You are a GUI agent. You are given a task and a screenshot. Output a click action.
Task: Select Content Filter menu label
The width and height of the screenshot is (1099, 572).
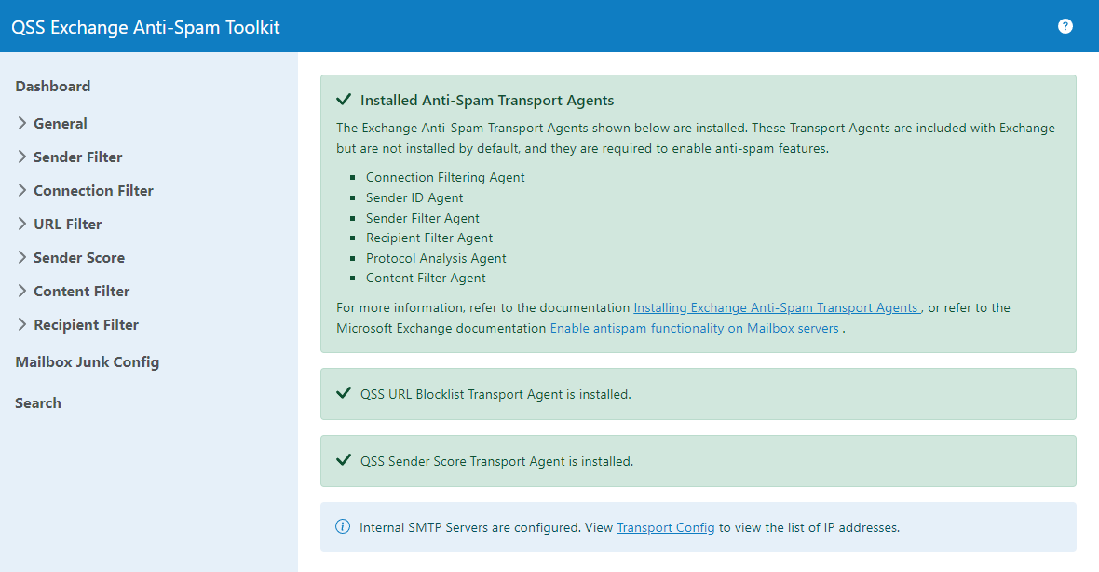(x=81, y=291)
